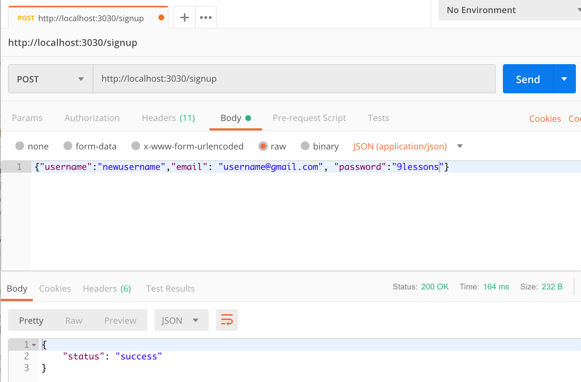The height and width of the screenshot is (382, 581).
Task: Open JSON (application/json) content type dropdown
Action: click(408, 146)
